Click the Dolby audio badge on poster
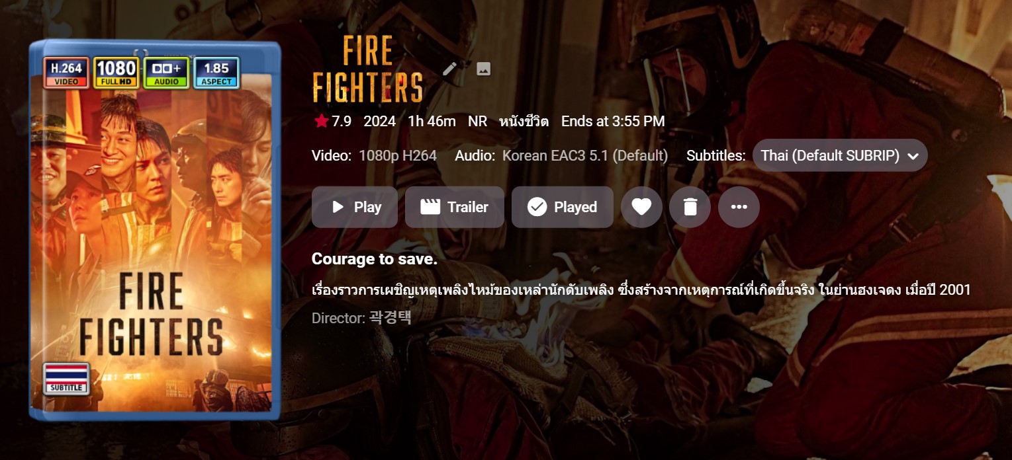Viewport: 1012px width, 460px height. (x=167, y=73)
